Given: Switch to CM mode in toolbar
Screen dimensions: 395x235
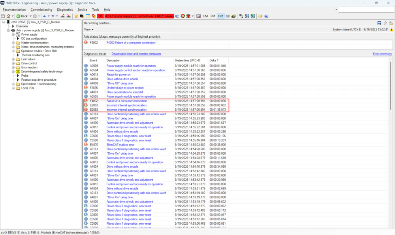Looking at the screenshot, I should (205, 16).
